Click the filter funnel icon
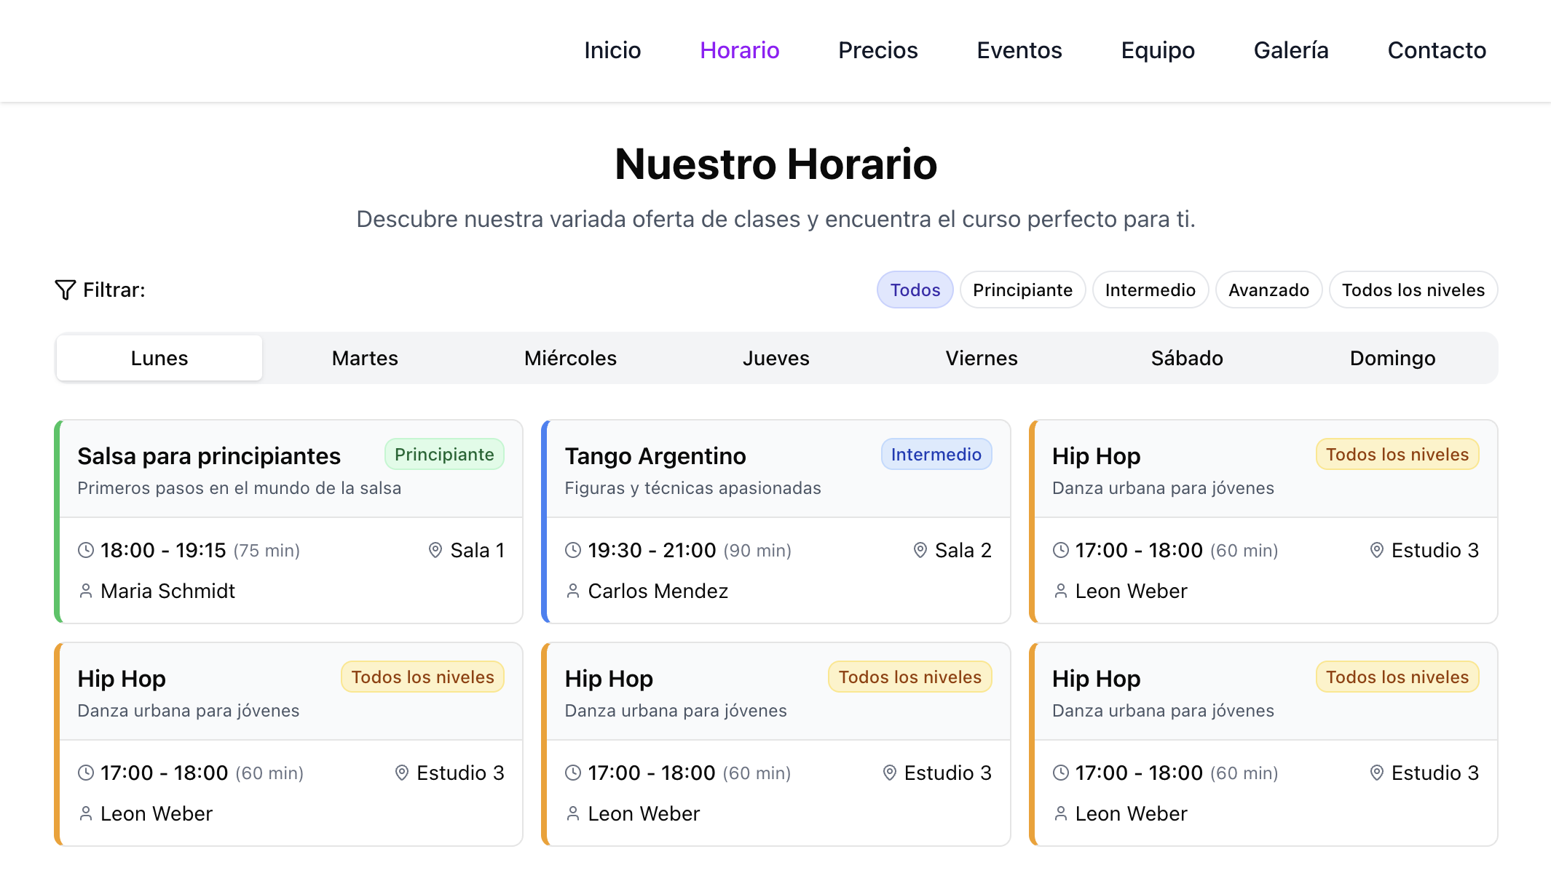 click(64, 290)
